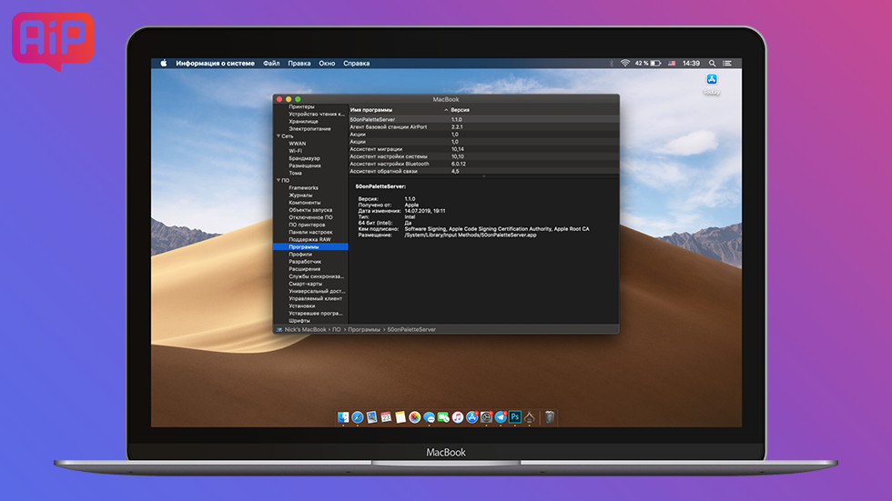This screenshot has height=501, width=892.
Task: Open the App Store Dock icon
Action: click(471, 417)
